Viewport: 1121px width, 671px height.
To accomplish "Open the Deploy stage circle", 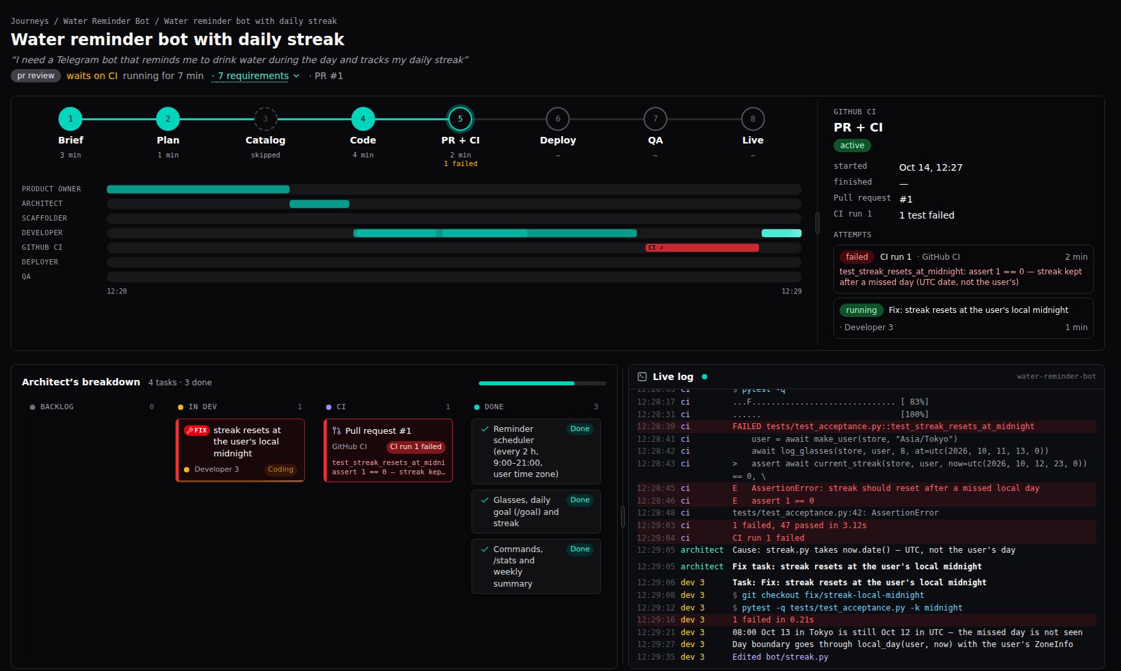I will (x=558, y=119).
